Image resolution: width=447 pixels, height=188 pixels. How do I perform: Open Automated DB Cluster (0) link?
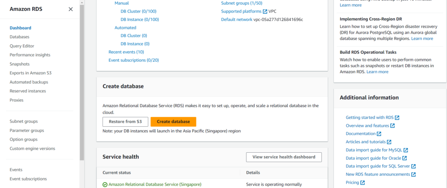tap(134, 36)
